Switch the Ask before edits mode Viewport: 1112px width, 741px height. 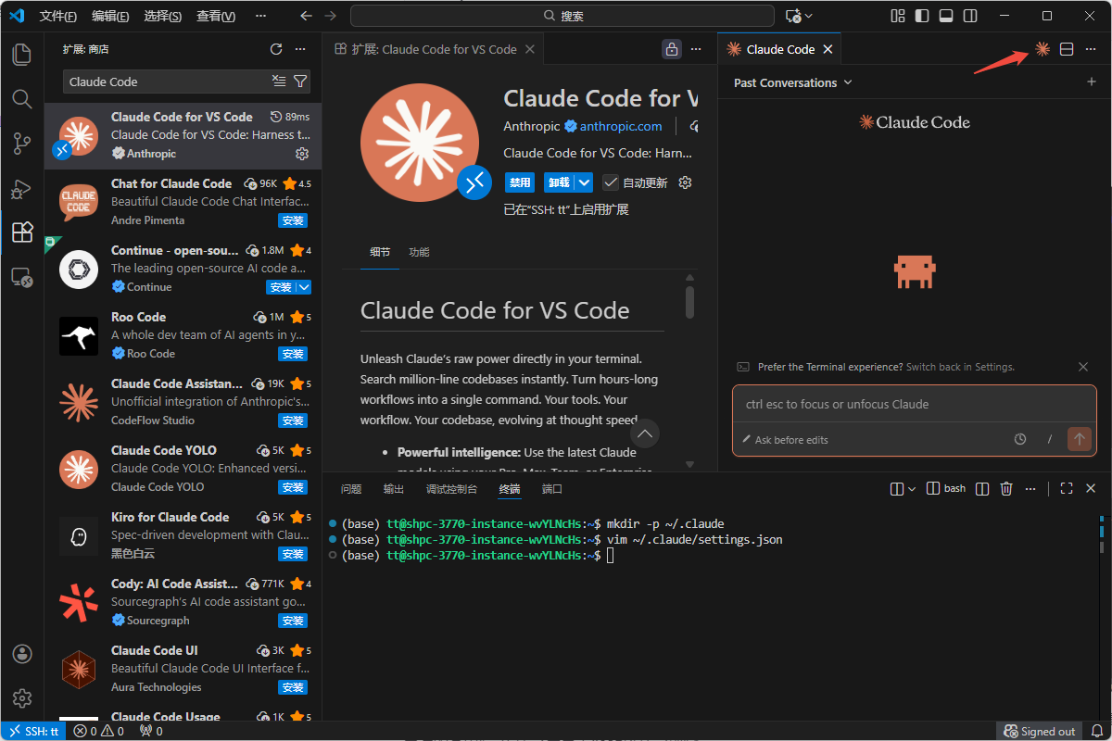785,440
